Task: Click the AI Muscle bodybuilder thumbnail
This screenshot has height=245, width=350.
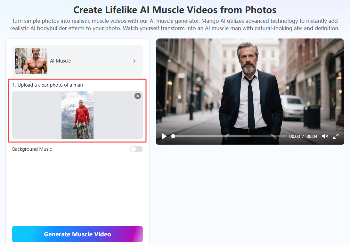Action: [x=31, y=61]
